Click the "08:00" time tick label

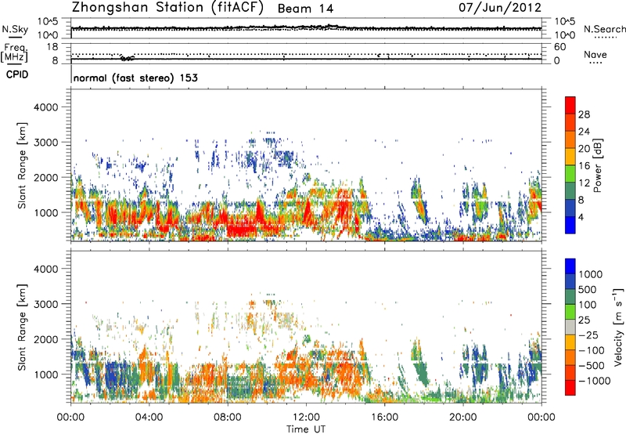(228, 418)
